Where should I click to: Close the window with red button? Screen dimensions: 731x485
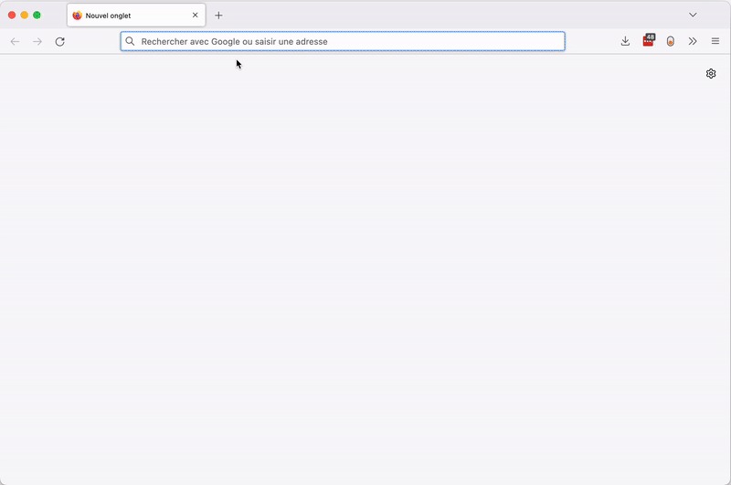click(12, 15)
